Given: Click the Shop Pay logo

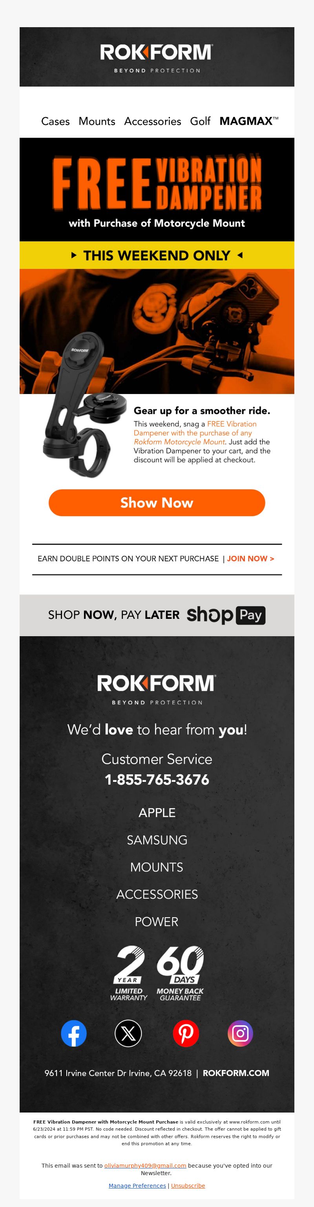Looking at the screenshot, I should (x=226, y=615).
